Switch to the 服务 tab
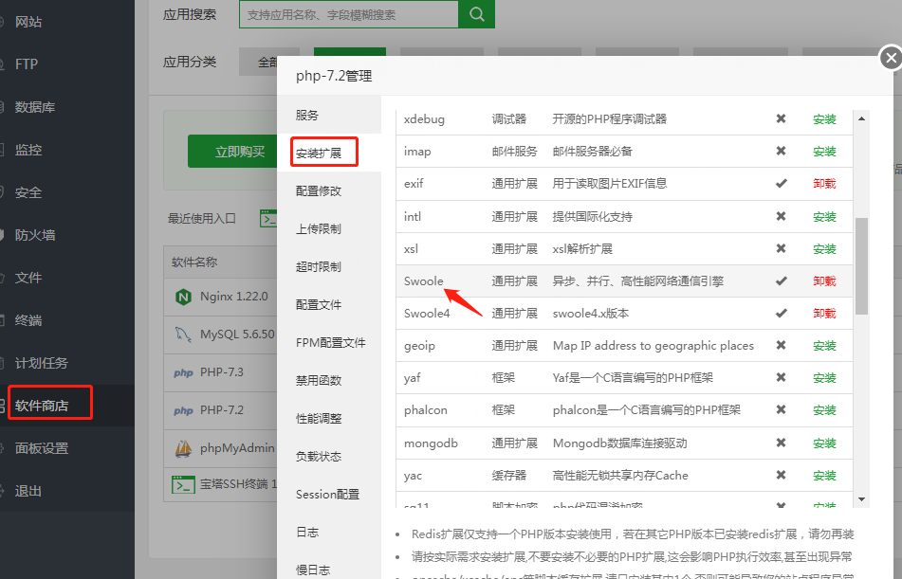The width and height of the screenshot is (902, 579). coord(307,115)
